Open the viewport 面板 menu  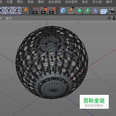(9, 18)
